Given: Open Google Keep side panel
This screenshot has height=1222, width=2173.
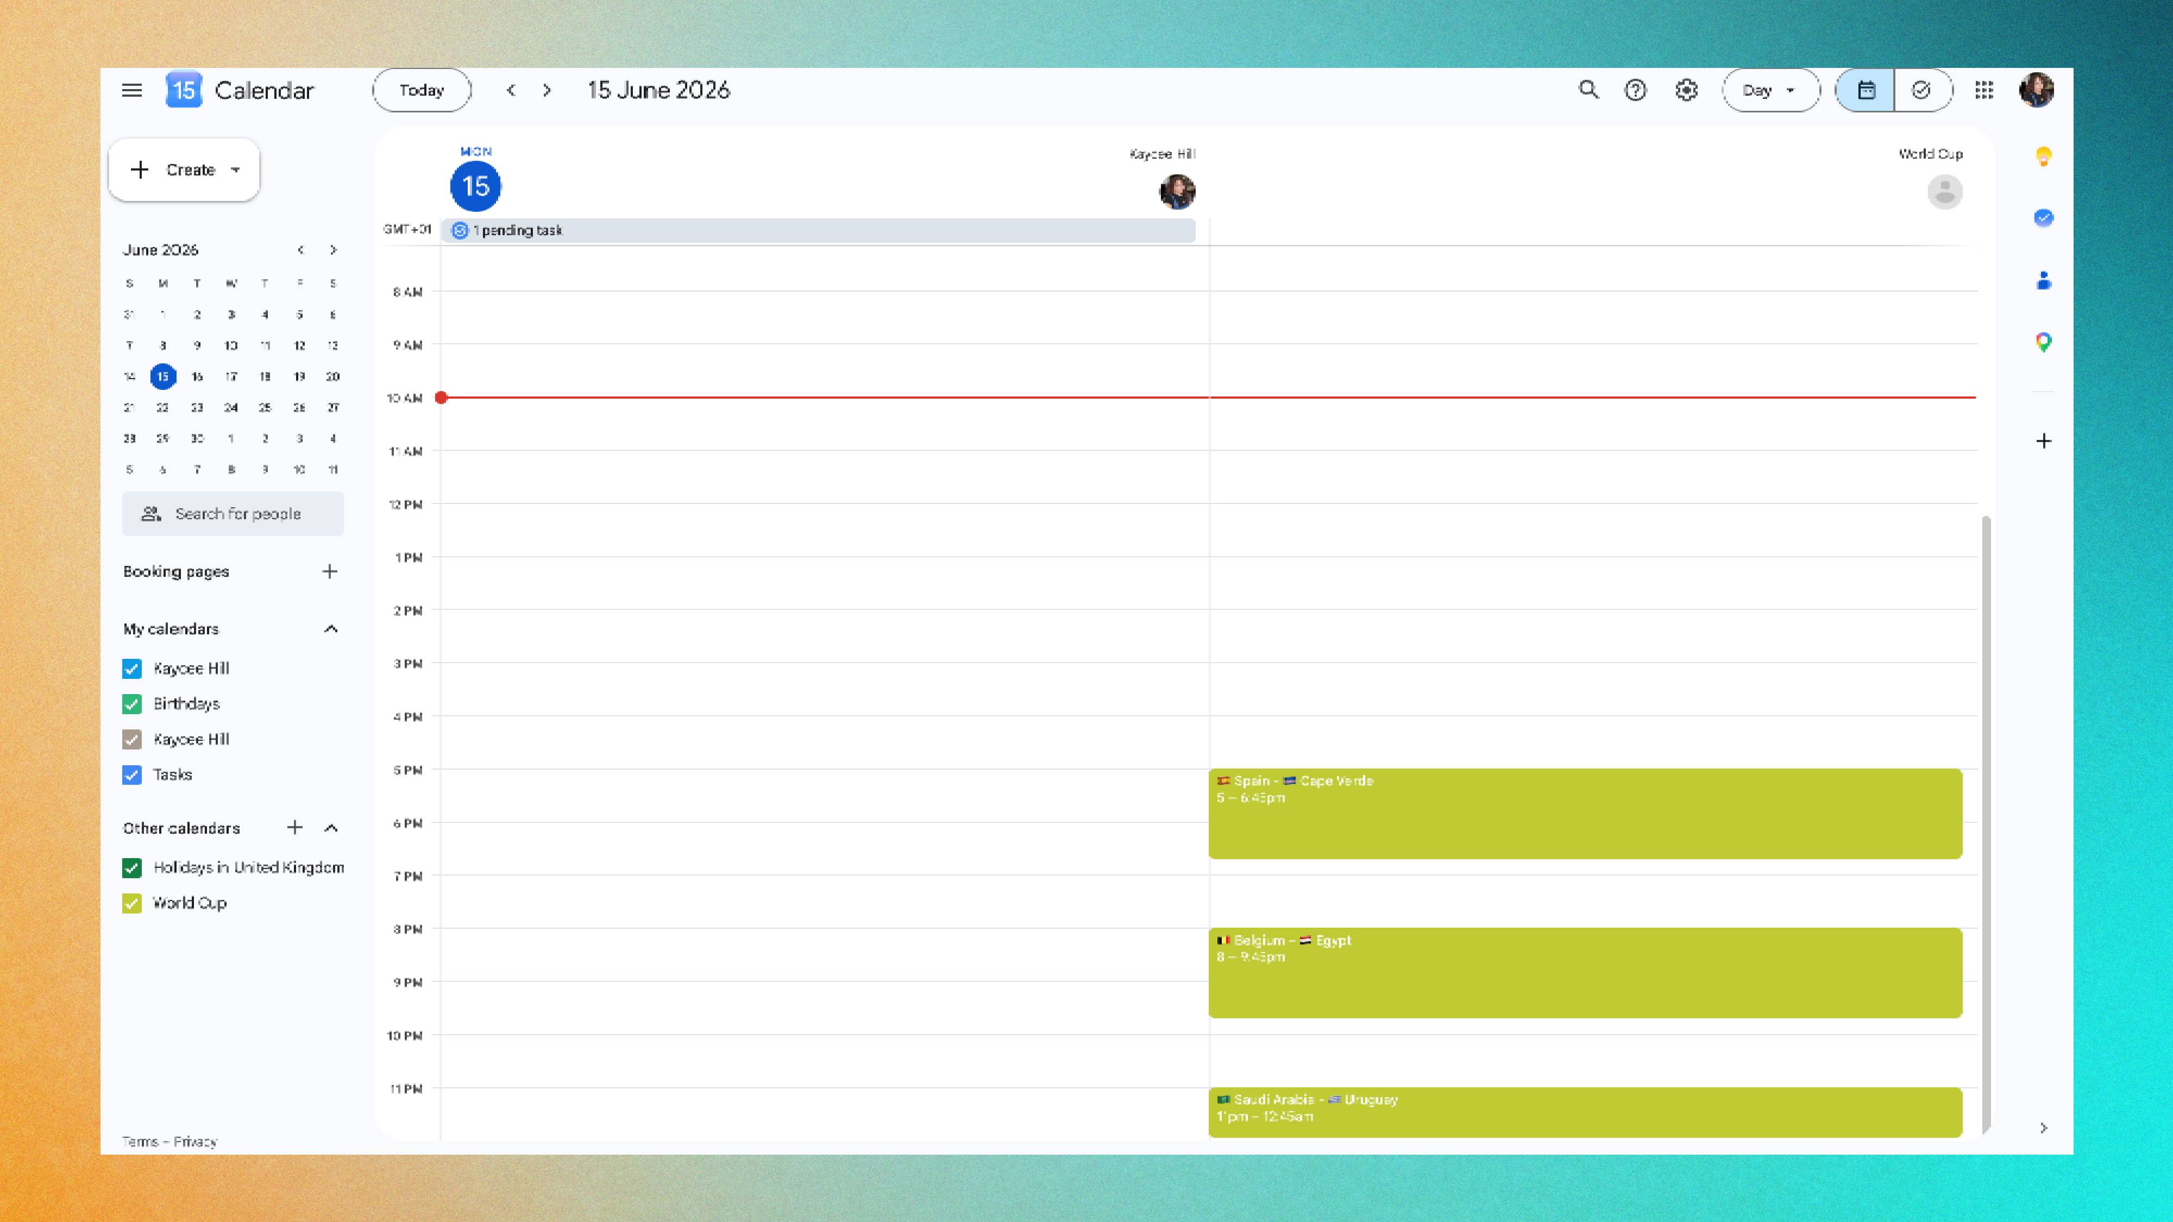Looking at the screenshot, I should click(2043, 156).
